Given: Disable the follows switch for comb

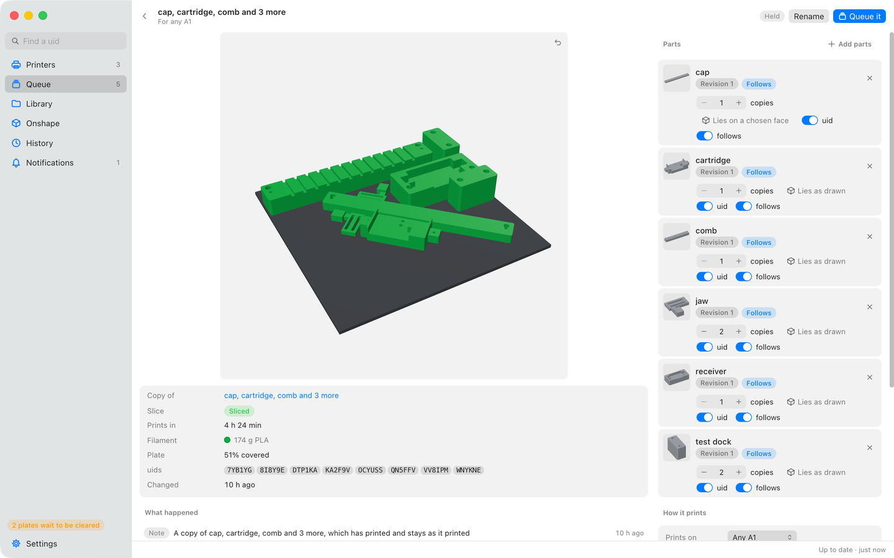Looking at the screenshot, I should (744, 277).
